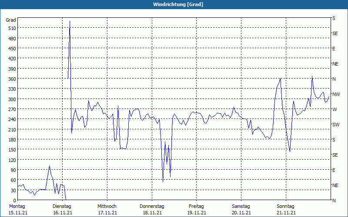Click the 'S' compass label at 180 degrees
Screen dimensions: 348x217
coord(334,140)
